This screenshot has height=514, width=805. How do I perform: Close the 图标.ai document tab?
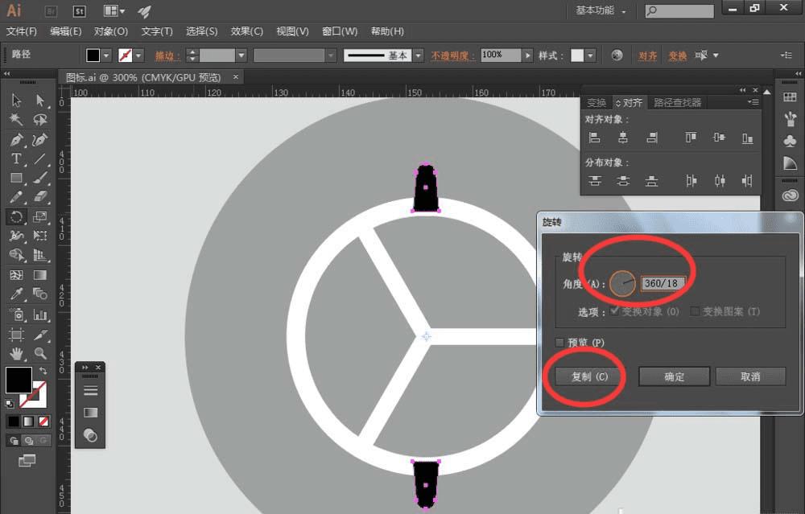pos(236,77)
